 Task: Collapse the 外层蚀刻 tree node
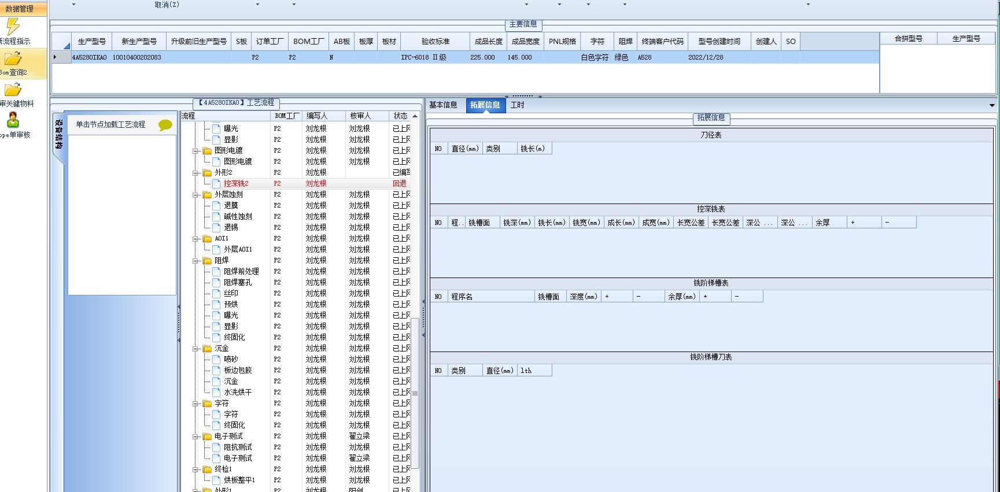(195, 195)
